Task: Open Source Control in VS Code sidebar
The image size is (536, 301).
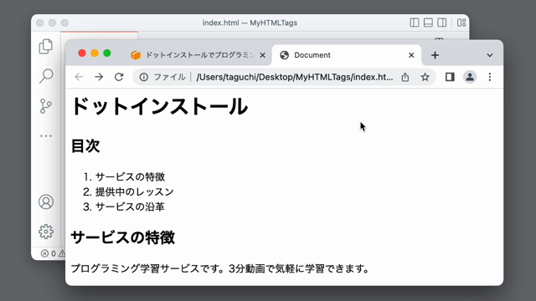Action: pos(46,106)
